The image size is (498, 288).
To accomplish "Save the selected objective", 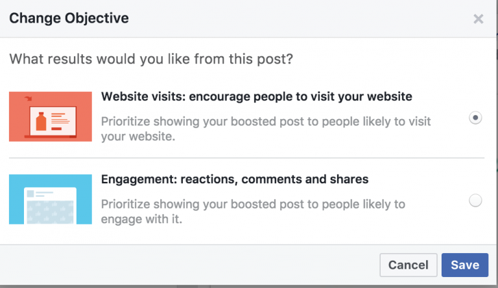I will (465, 265).
